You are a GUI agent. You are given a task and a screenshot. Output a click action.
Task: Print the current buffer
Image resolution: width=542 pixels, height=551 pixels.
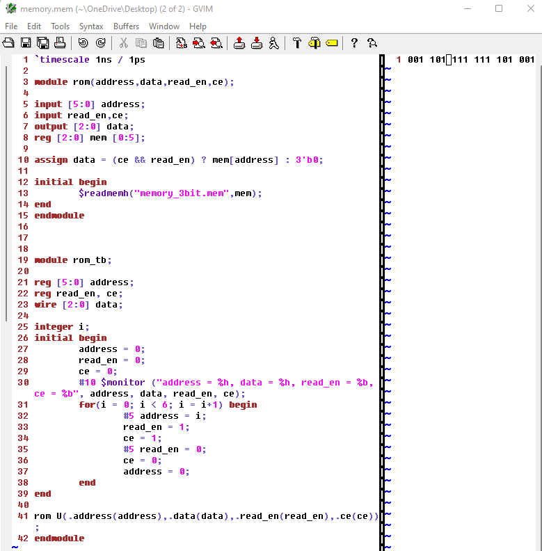[59, 43]
